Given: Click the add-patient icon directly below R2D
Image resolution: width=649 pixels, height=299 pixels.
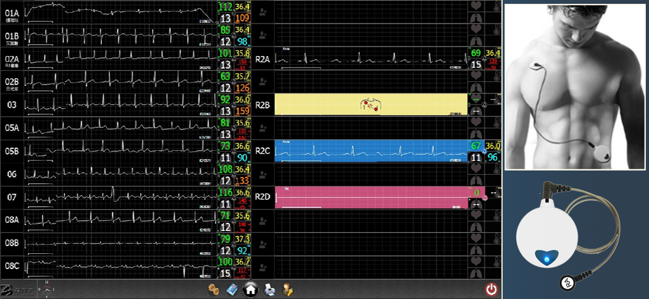Looking at the screenshot, I should tap(262, 219).
